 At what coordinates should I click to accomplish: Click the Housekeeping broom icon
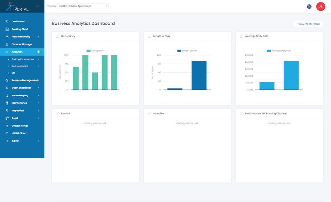[x=7, y=95]
